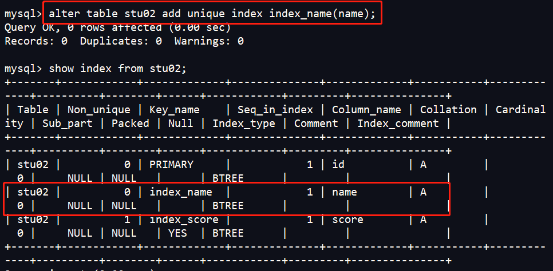Click the BTREE index type for index_name
The image size is (553, 271).
(x=228, y=206)
